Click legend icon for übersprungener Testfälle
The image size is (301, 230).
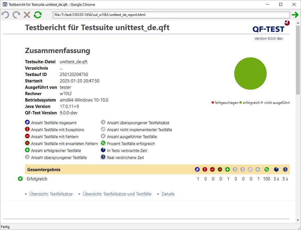pos(27,157)
